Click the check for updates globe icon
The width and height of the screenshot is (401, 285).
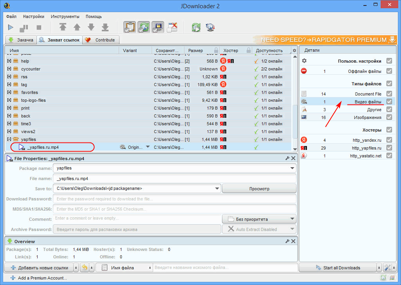click(x=210, y=27)
